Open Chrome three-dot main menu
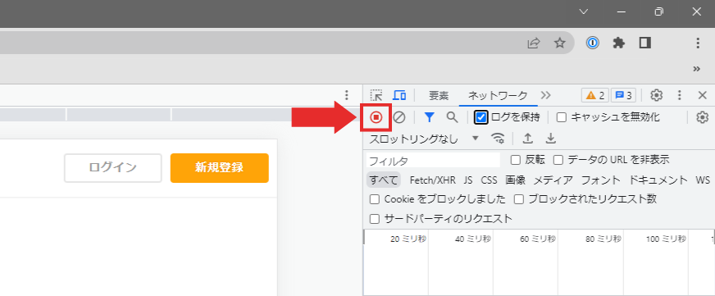Viewport: 715px width, 296px height. (698, 43)
